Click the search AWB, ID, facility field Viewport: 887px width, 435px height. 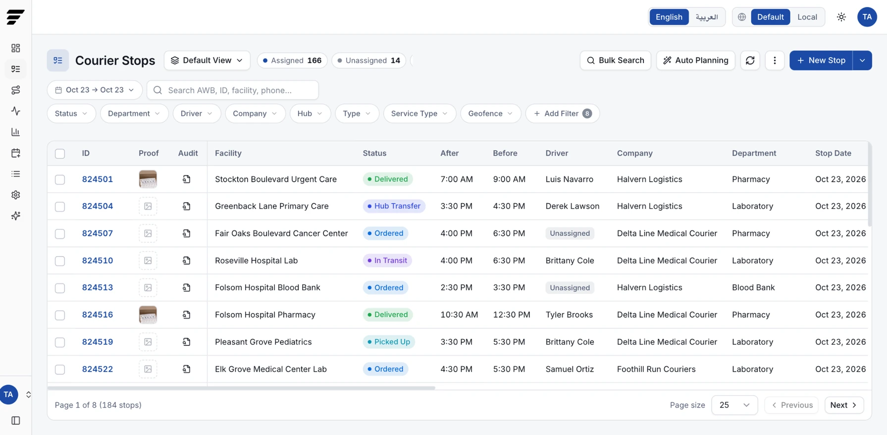tap(233, 90)
